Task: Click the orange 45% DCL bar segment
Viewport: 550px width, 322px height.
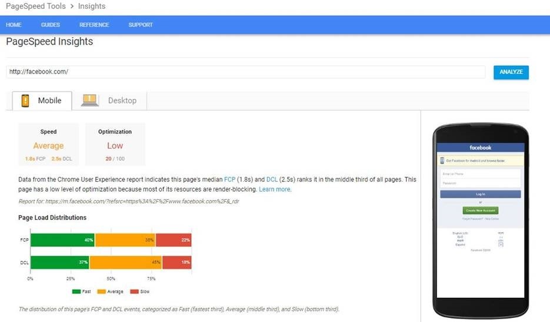Action: (x=126, y=262)
